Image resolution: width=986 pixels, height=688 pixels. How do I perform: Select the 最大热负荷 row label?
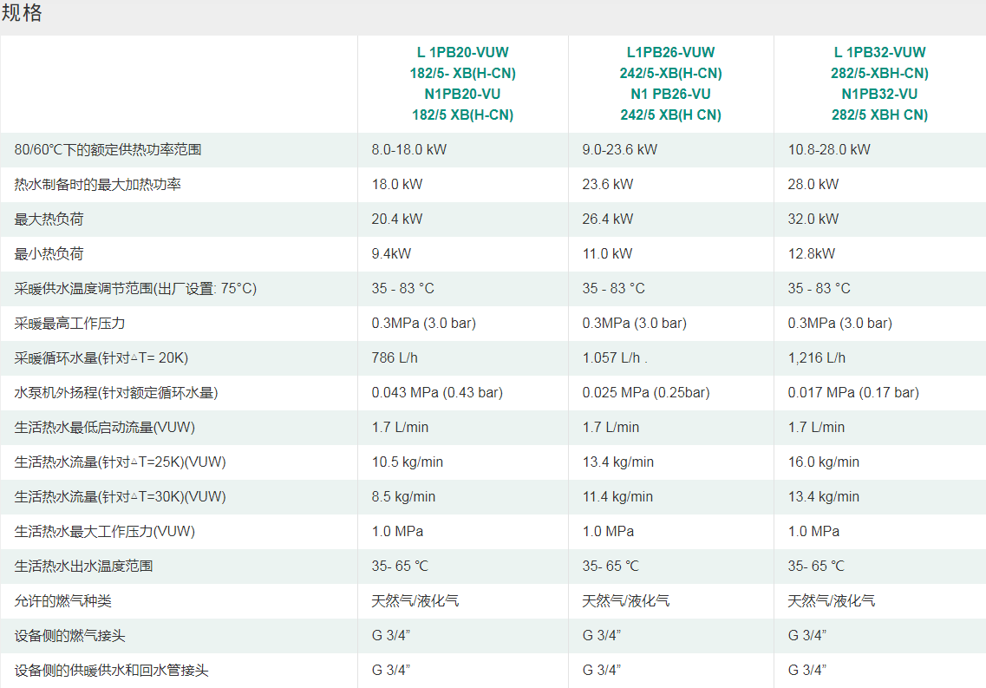click(49, 220)
